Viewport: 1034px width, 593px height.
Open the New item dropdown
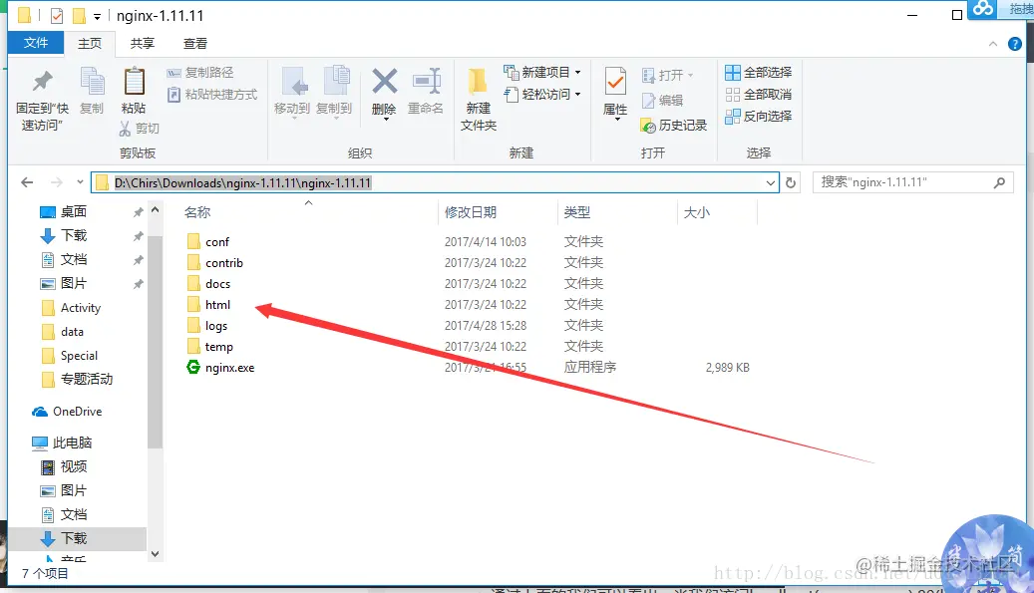(542, 73)
